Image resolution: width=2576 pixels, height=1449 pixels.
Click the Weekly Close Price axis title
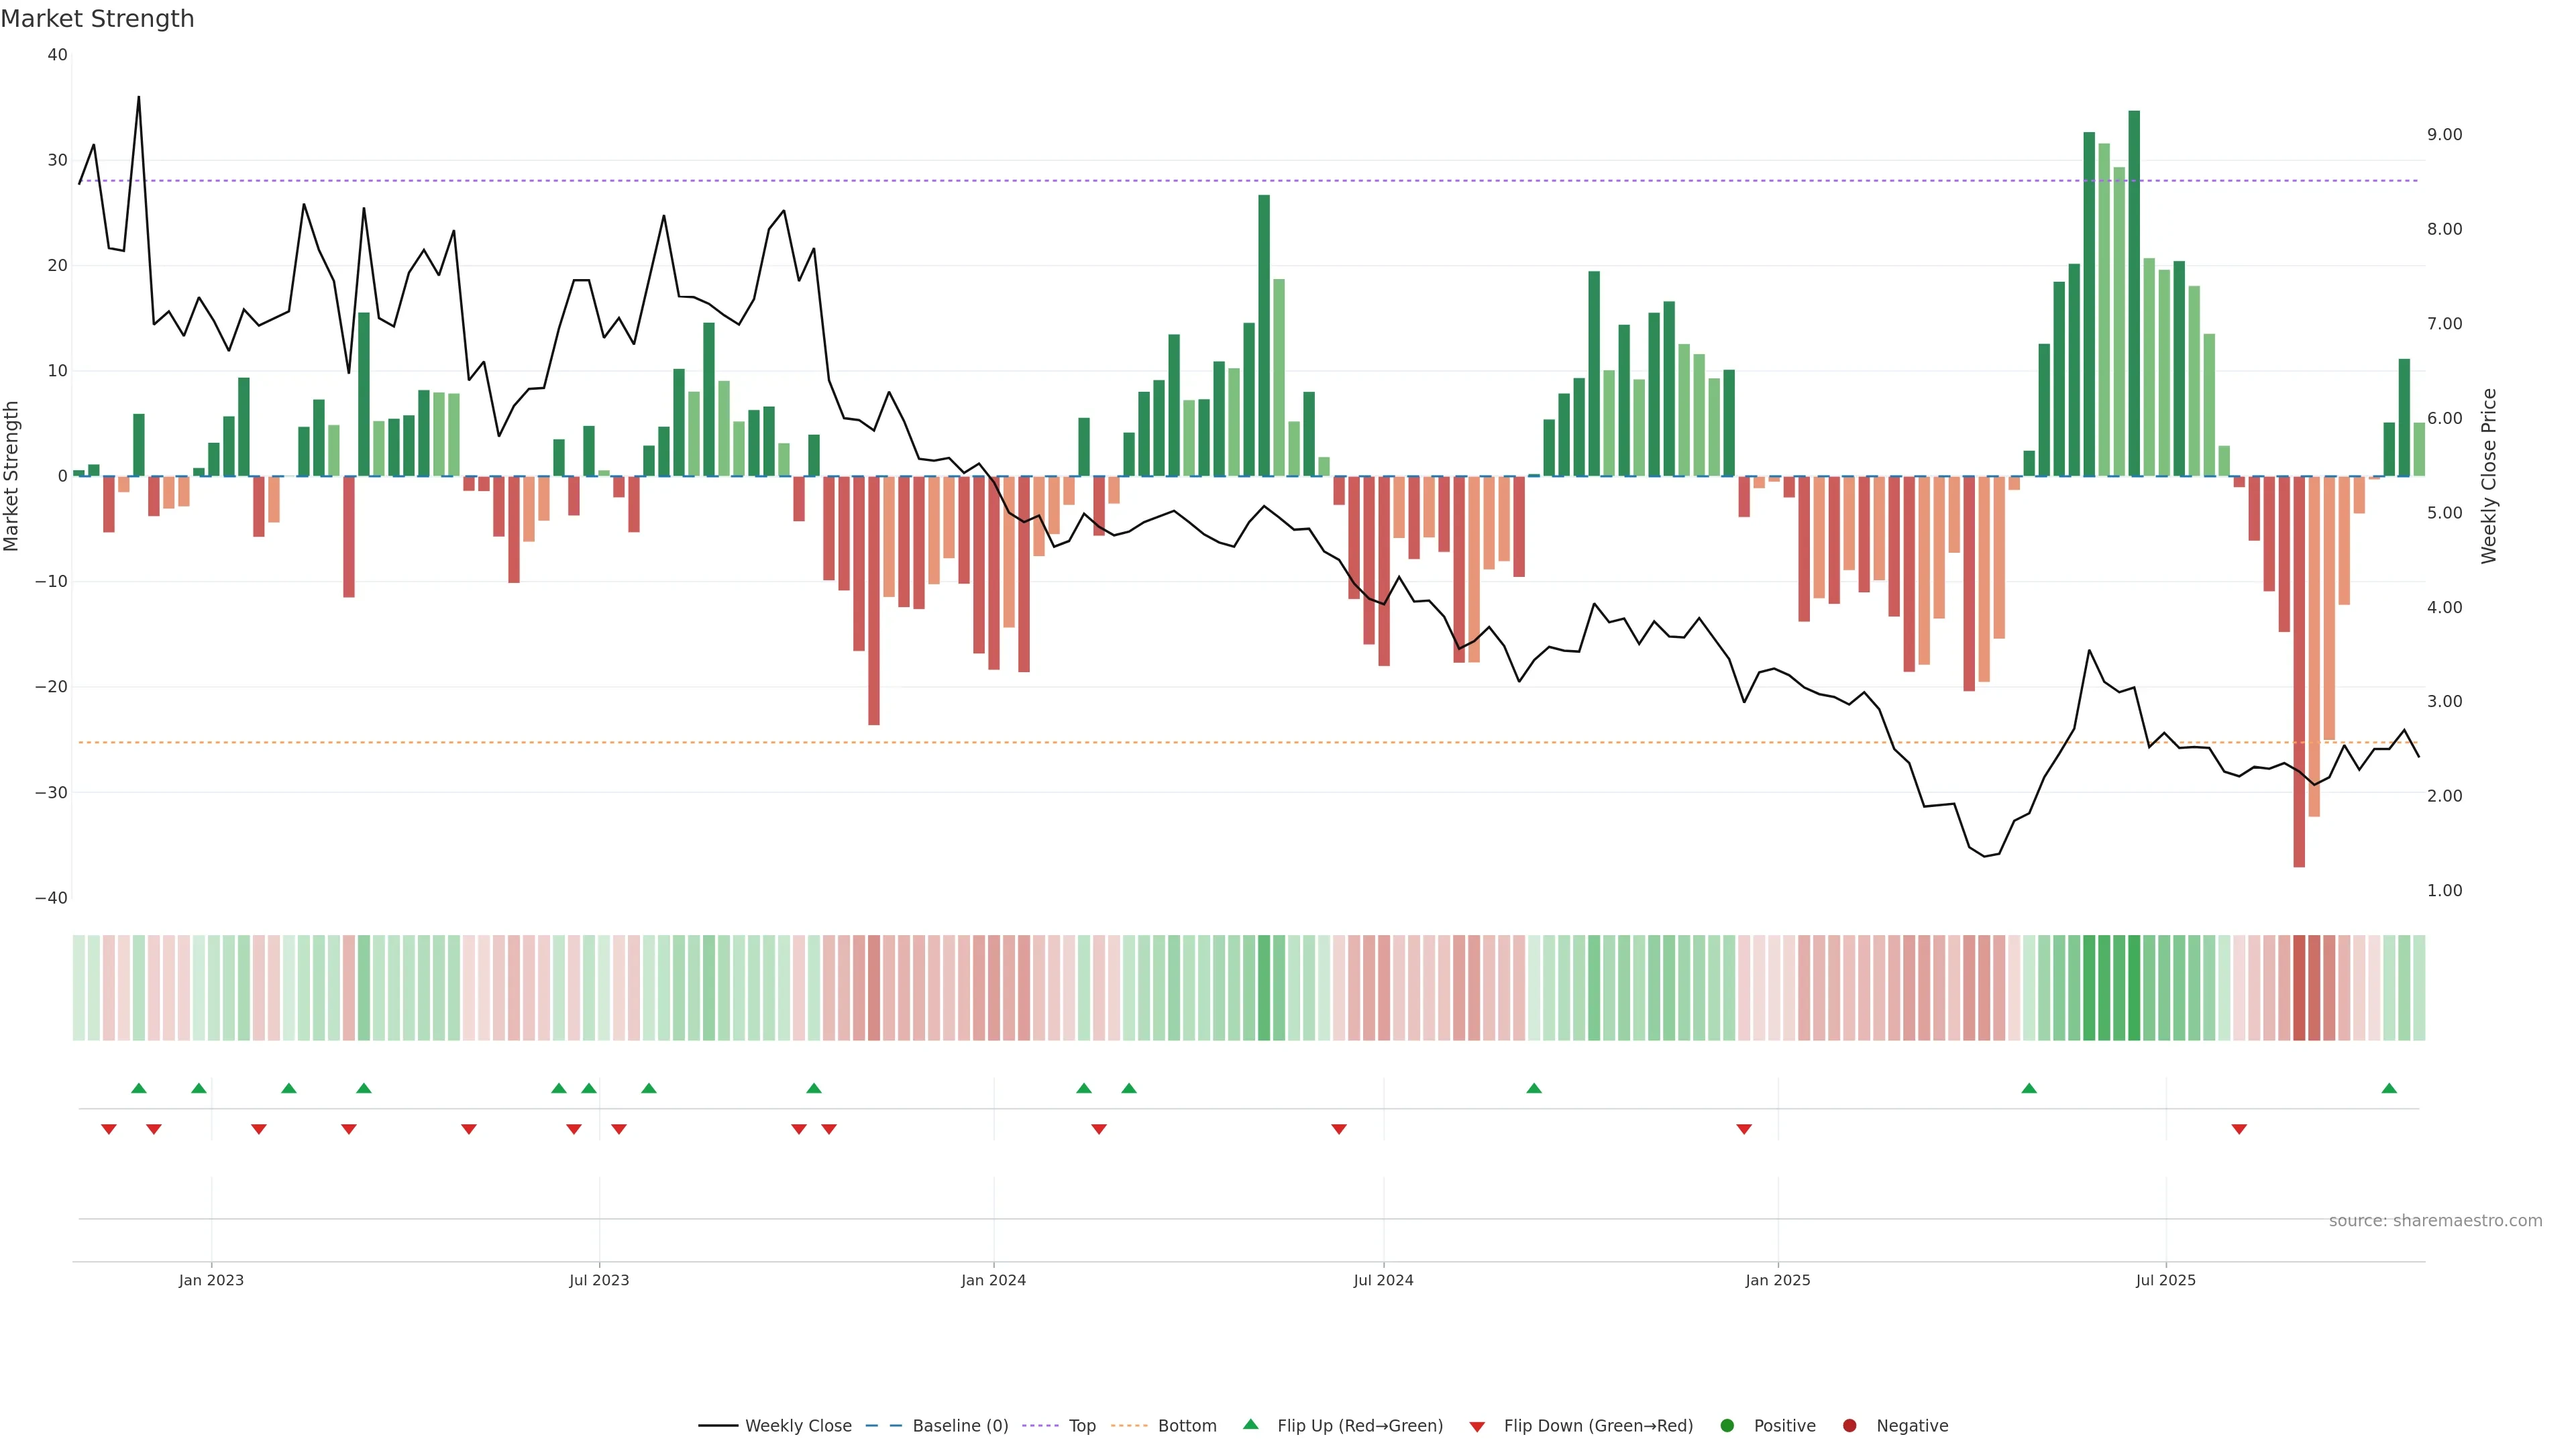(2489, 476)
